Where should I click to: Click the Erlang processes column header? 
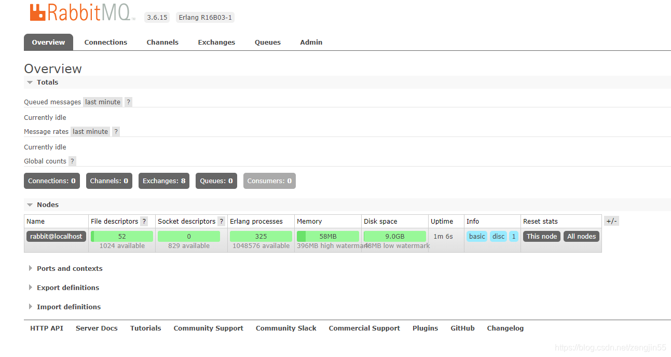click(x=256, y=222)
